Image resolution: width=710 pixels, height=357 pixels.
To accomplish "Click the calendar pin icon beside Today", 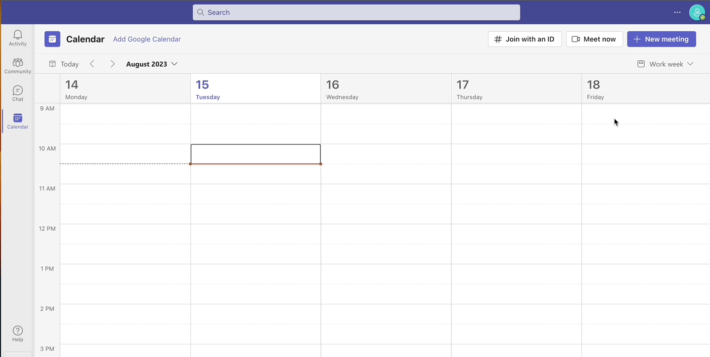I will tap(52, 64).
